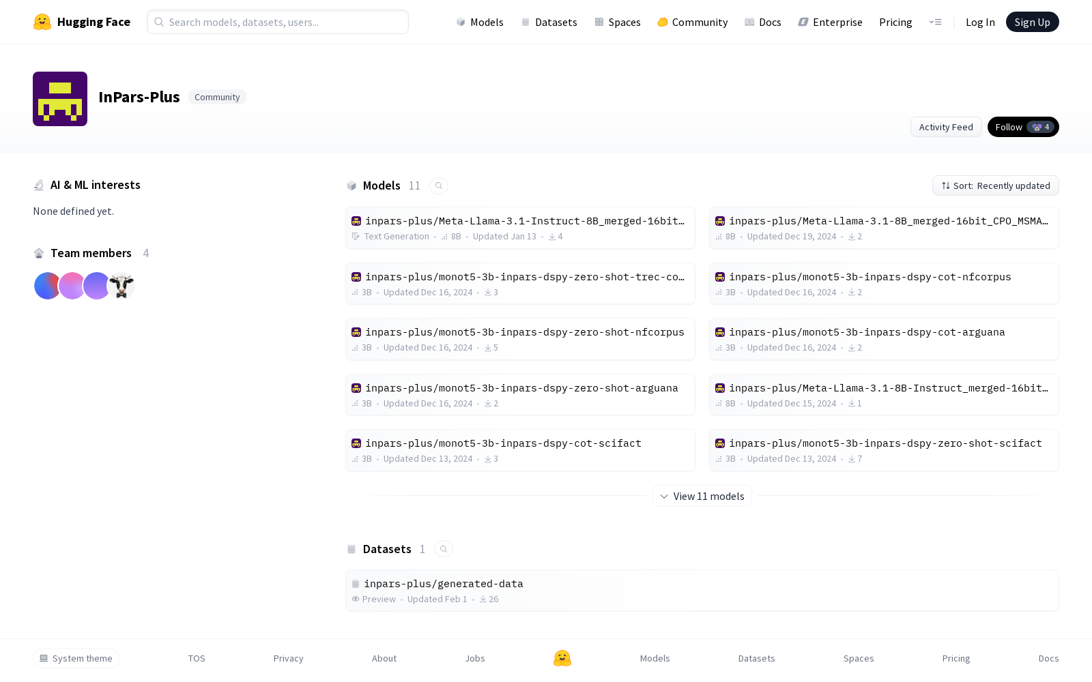Click the Models section heading above the cards

coord(382,186)
